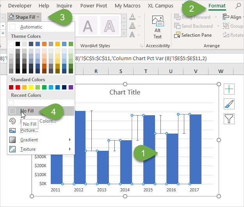Screen dimensions: 244x207
Task: Click inside the formula bar
Action: tap(159, 58)
